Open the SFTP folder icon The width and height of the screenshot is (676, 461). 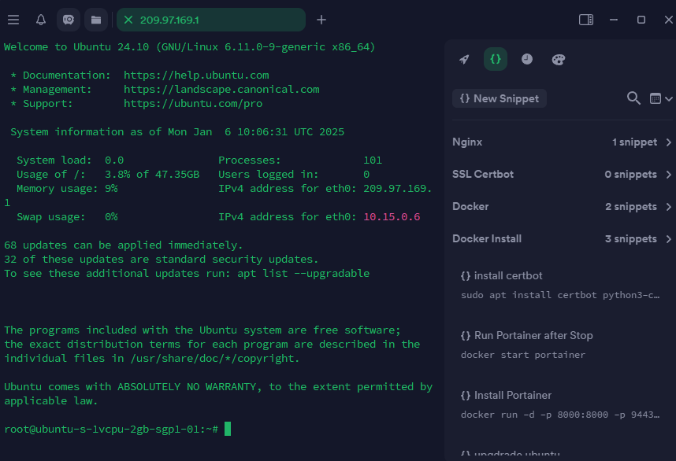click(x=95, y=20)
